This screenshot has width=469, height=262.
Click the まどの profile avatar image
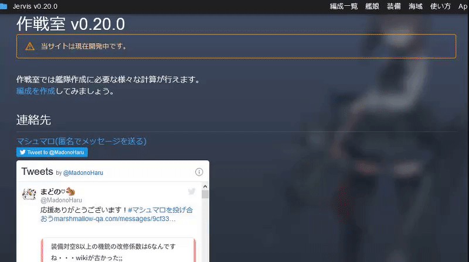pyautogui.click(x=29, y=194)
